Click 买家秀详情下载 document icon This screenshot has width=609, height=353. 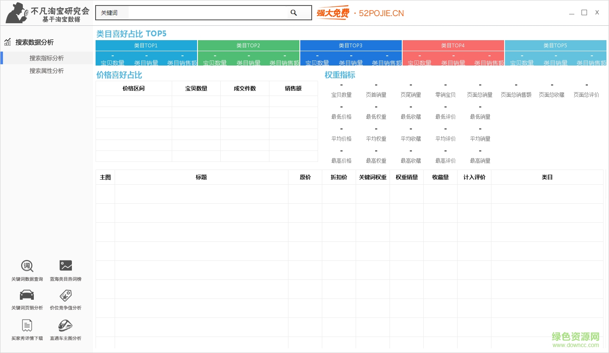27,326
